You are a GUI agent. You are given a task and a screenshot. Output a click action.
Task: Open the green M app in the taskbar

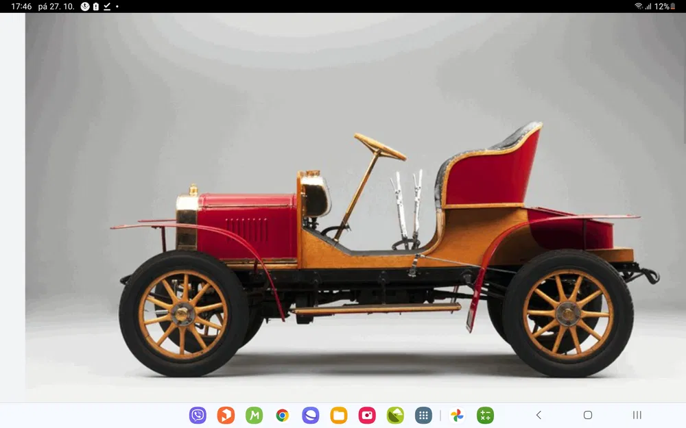pyautogui.click(x=255, y=415)
